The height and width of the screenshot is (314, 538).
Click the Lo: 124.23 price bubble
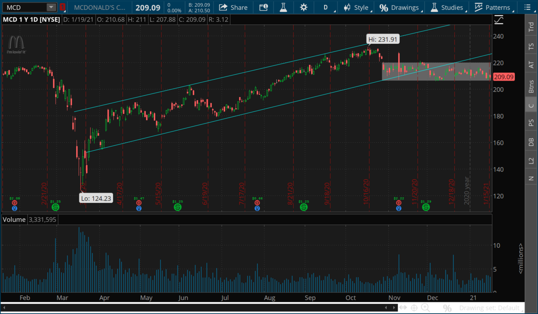tap(96, 198)
